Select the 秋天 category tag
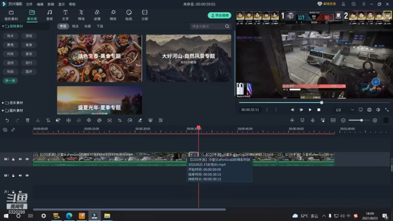 click(x=10, y=36)
